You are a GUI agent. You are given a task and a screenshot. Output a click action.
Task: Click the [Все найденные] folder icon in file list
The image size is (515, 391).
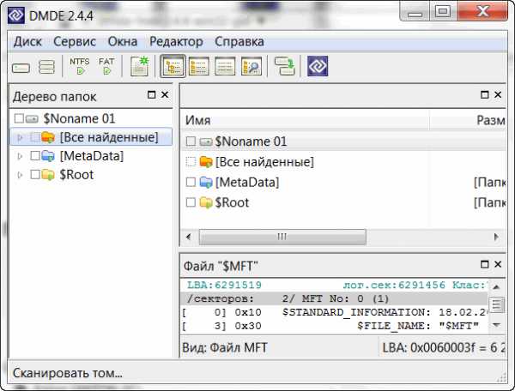point(206,162)
